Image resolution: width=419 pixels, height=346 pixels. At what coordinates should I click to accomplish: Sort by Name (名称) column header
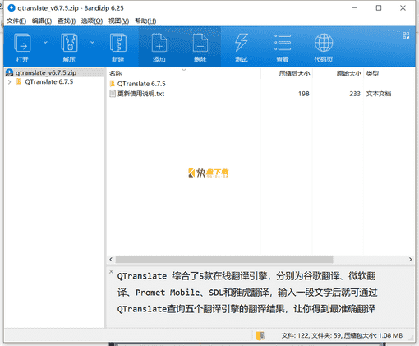115,73
